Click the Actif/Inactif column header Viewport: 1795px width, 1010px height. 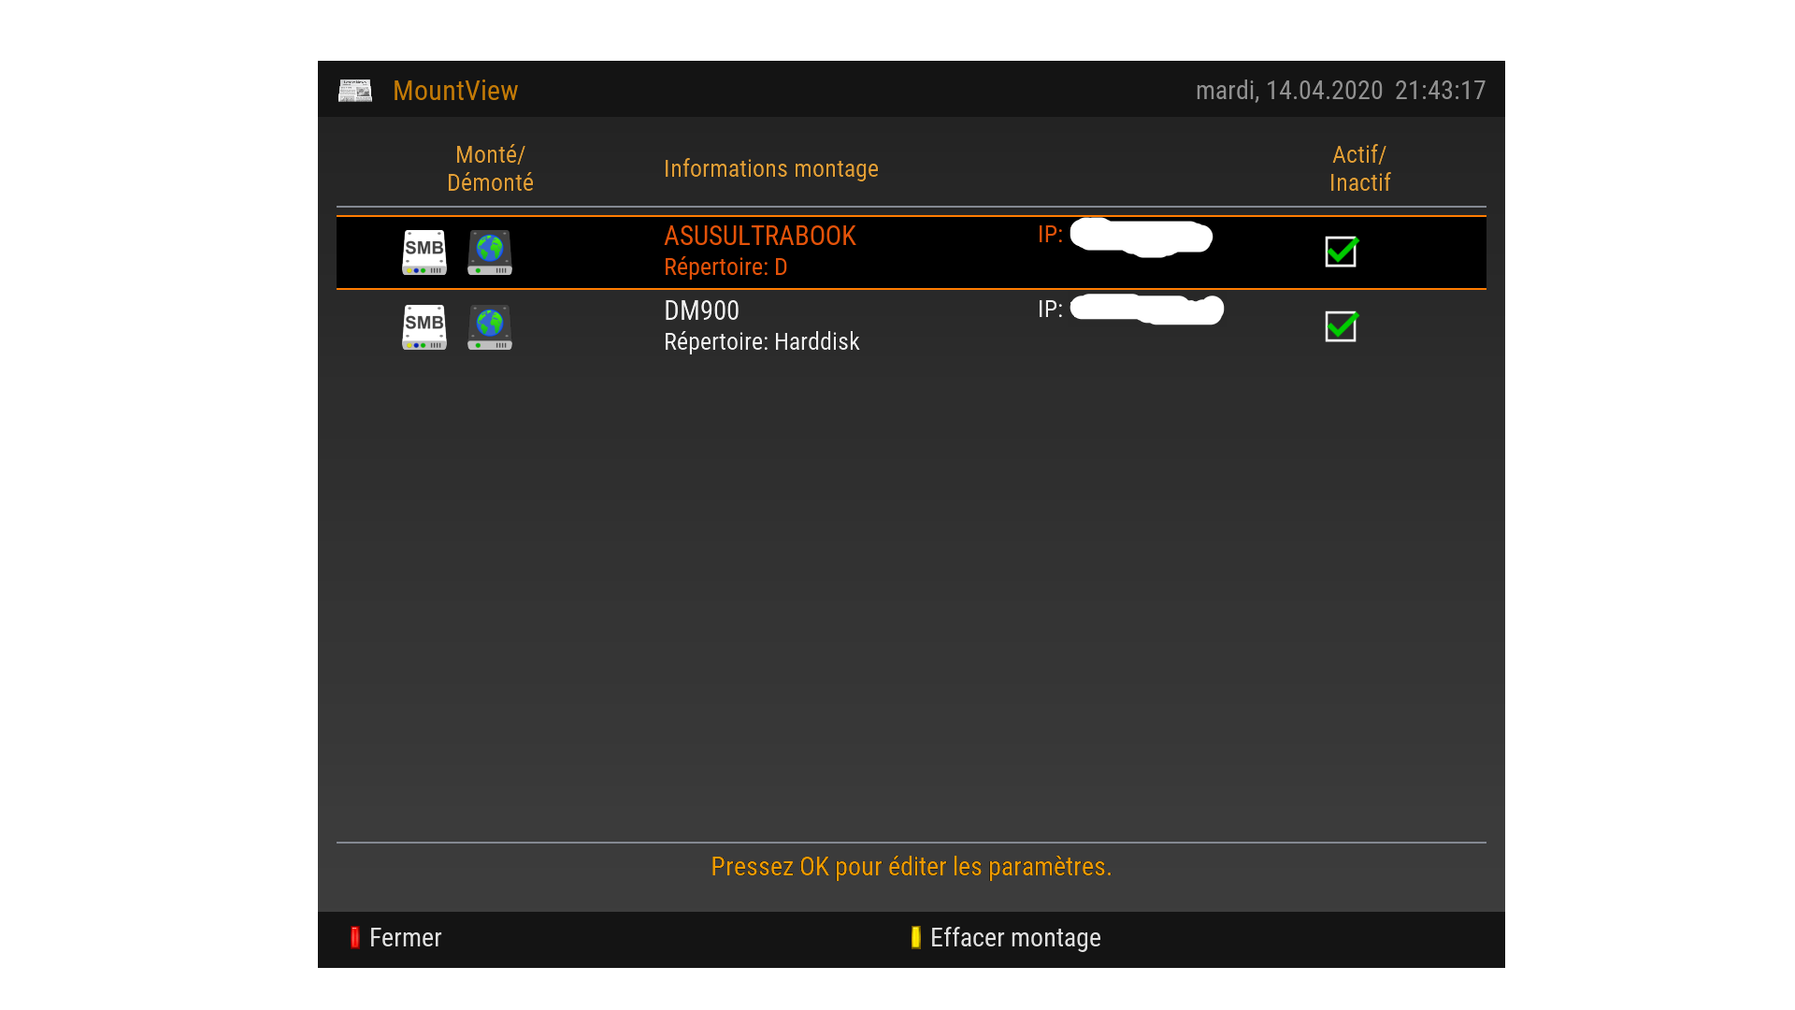[x=1359, y=168]
